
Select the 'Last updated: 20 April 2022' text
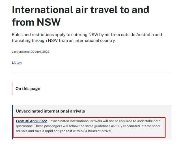(31, 52)
